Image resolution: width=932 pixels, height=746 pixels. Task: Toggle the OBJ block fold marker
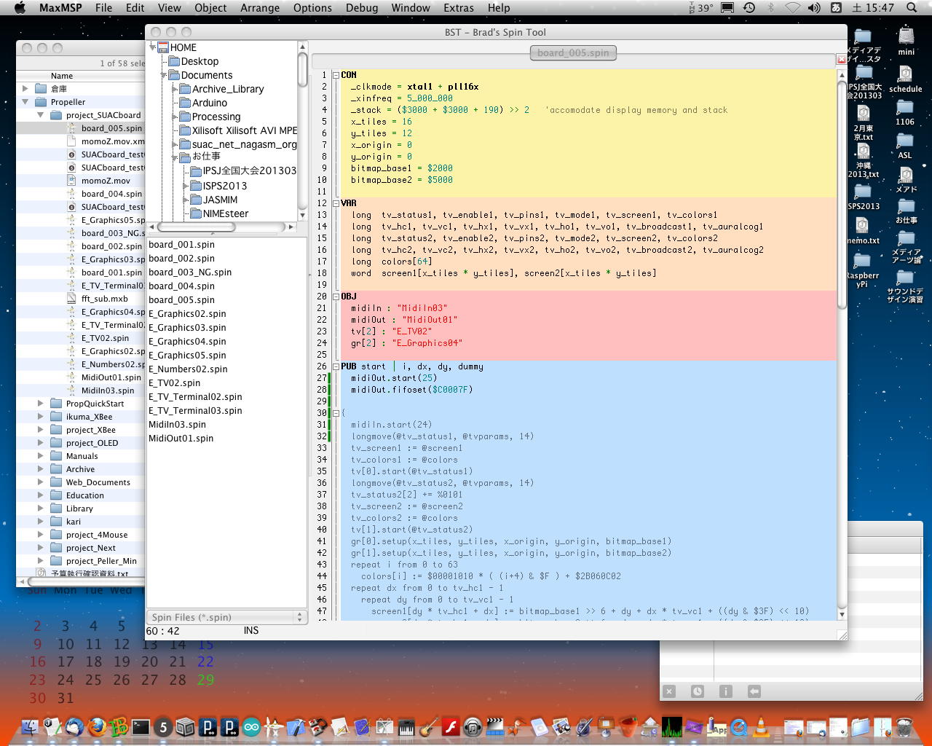pos(336,297)
